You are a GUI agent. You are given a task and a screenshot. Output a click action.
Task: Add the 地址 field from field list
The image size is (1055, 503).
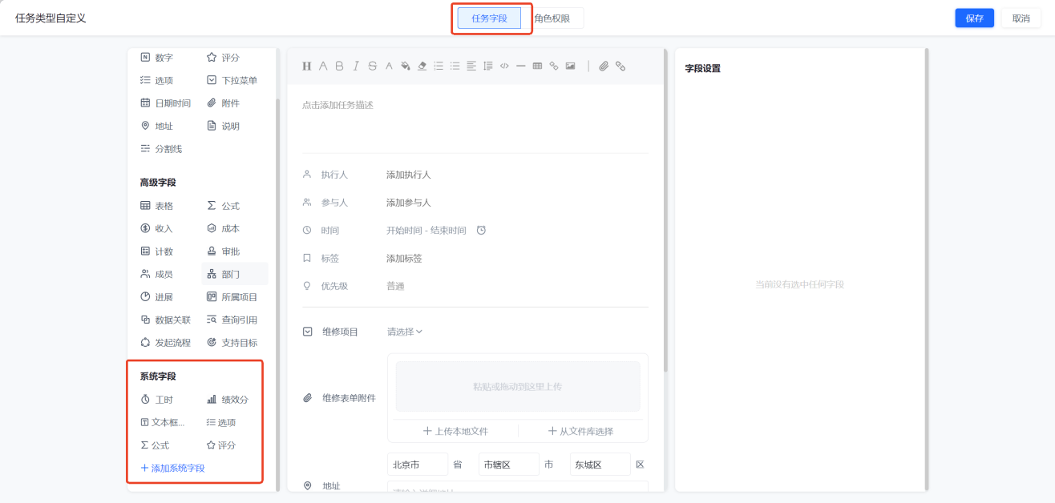tap(156, 126)
